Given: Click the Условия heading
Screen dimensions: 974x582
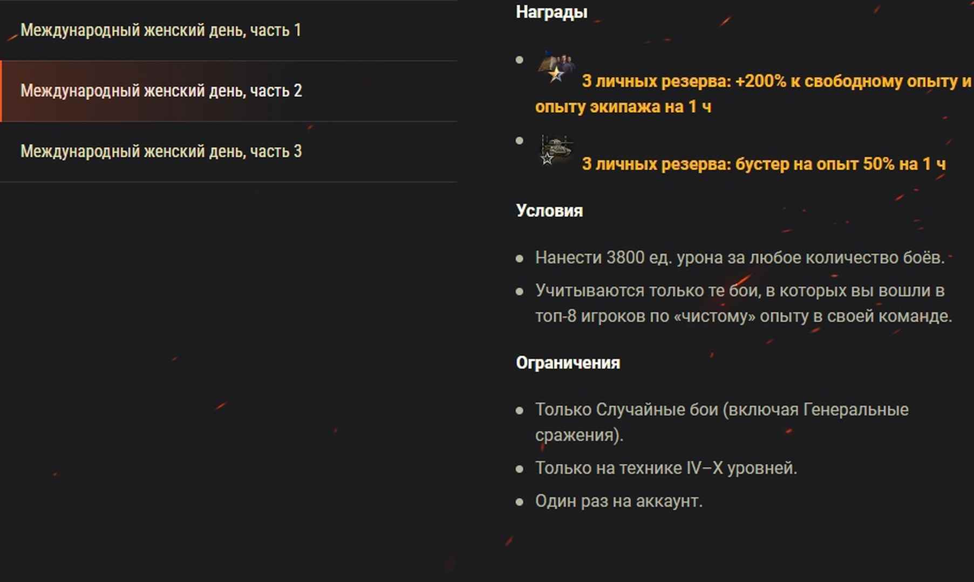Looking at the screenshot, I should point(549,211).
